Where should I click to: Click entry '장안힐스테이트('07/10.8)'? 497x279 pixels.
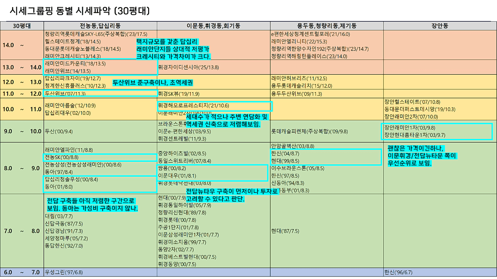pyautogui.click(x=412, y=102)
